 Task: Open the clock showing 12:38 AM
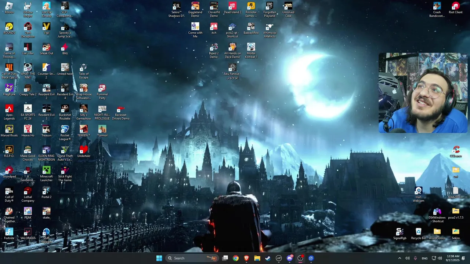[453, 258]
